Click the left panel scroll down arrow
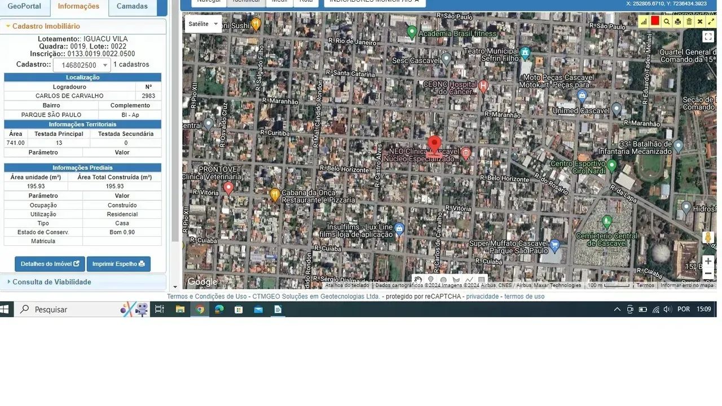 pyautogui.click(x=175, y=287)
